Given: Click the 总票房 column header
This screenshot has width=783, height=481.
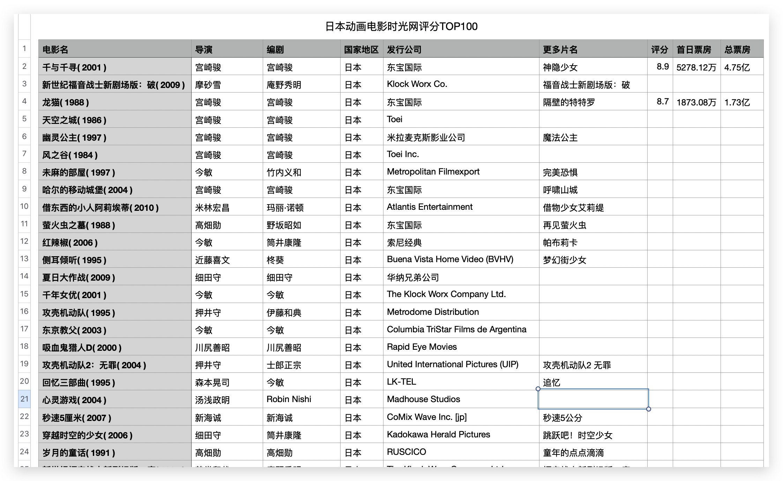Looking at the screenshot, I should [x=742, y=49].
